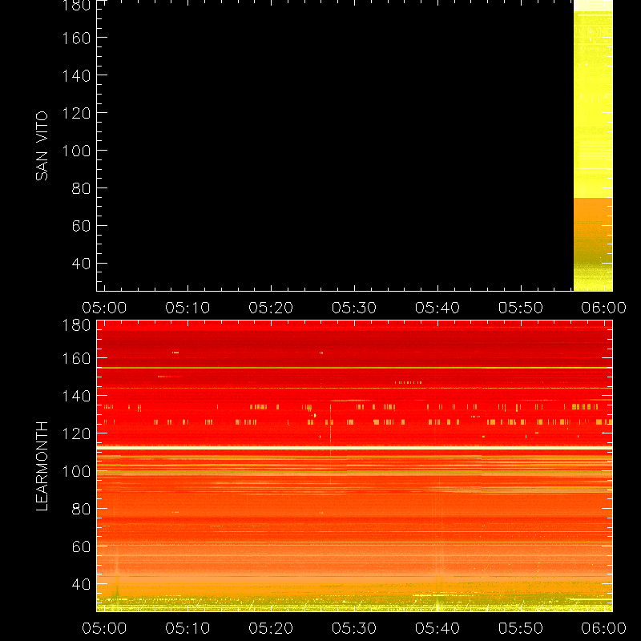Screen dimensions: 641x641
Task: Select the 120 tick label on SAN VITO axis
Action: pos(76,113)
